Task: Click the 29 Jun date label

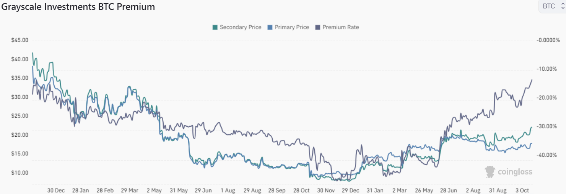Action: [203, 190]
